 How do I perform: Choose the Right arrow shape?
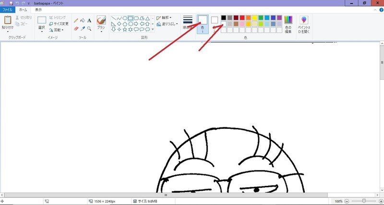pyautogui.click(x=136, y=24)
